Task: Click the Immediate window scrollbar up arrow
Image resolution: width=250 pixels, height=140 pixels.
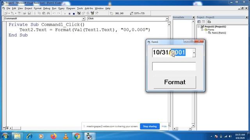Action: coord(193,21)
